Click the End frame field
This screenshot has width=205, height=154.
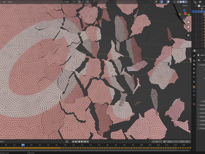pos(184,142)
